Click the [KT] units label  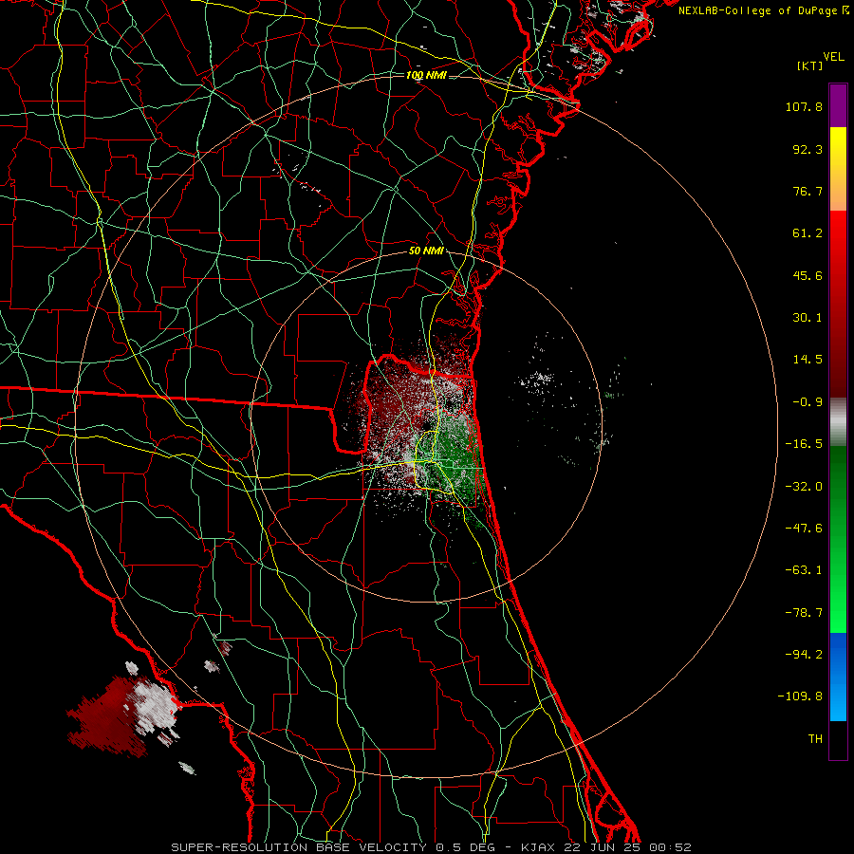(810, 65)
